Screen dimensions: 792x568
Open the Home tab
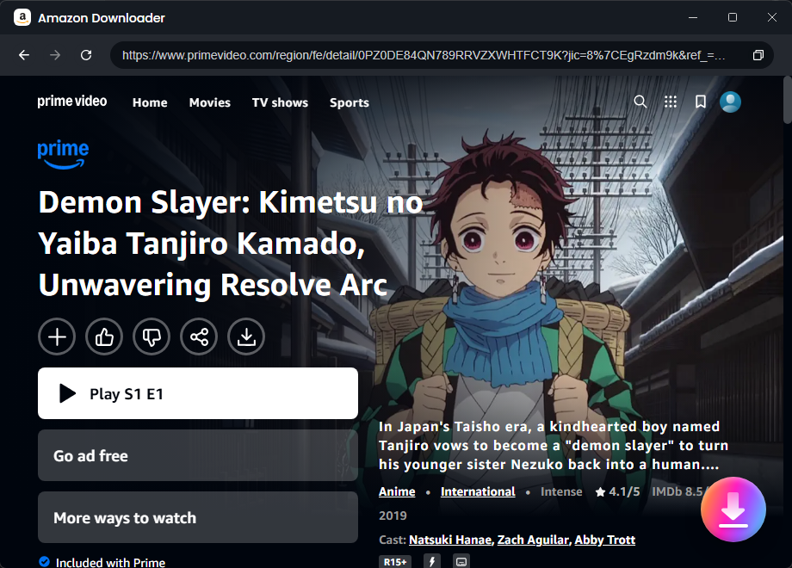click(x=150, y=102)
